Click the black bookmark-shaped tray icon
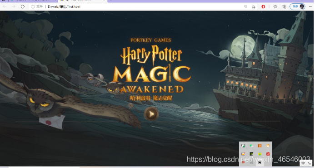This screenshot has height=168, width=315. [x=260, y=162]
